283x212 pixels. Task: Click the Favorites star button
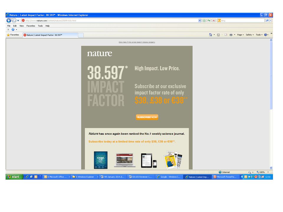click(13, 35)
